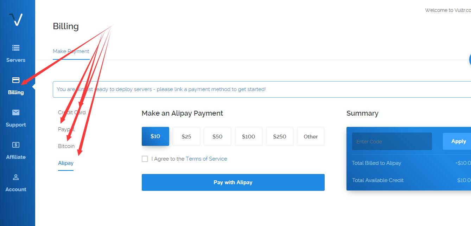
Task: Pick the $100 payment amount
Action: [x=248, y=136]
